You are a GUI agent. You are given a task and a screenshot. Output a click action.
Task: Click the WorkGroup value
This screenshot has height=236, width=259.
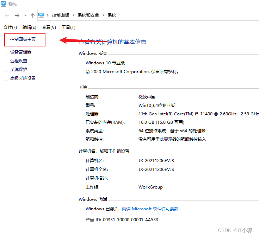(x=150, y=187)
